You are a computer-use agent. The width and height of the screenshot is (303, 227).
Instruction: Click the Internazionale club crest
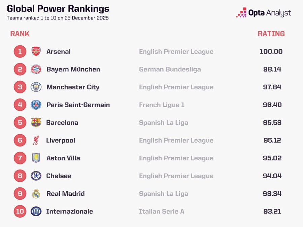coord(36,212)
